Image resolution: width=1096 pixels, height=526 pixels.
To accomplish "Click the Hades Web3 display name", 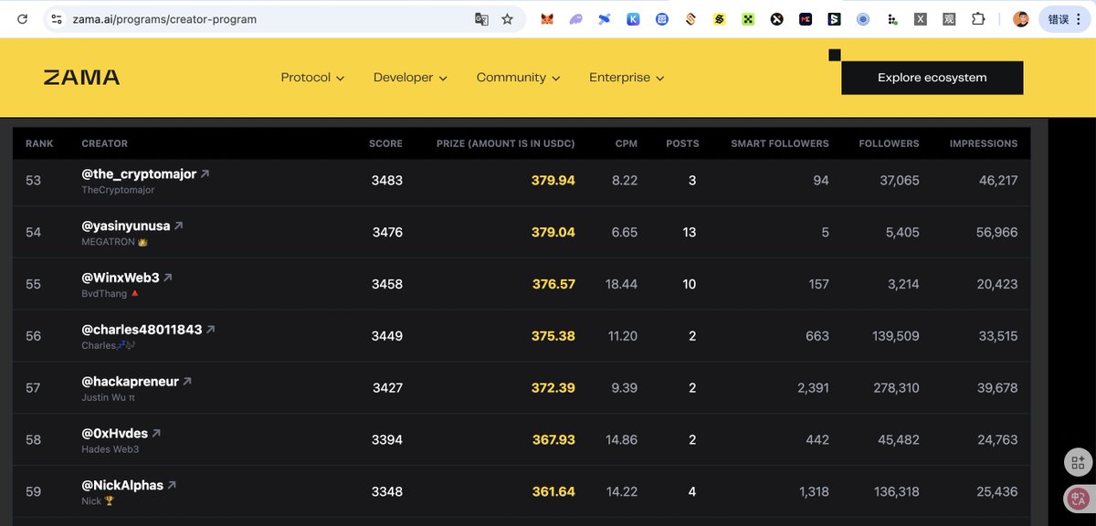I will click(110, 449).
